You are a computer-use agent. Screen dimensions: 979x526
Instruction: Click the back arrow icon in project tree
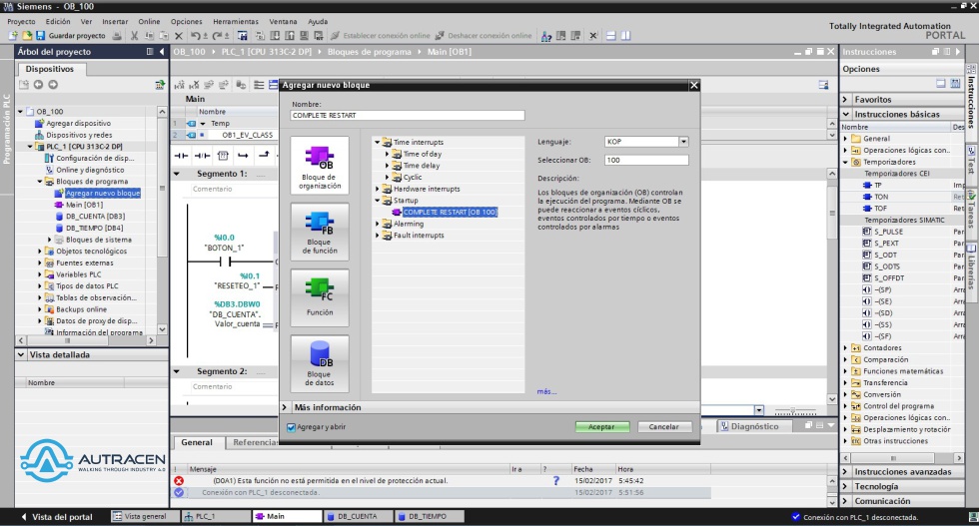pos(38,84)
